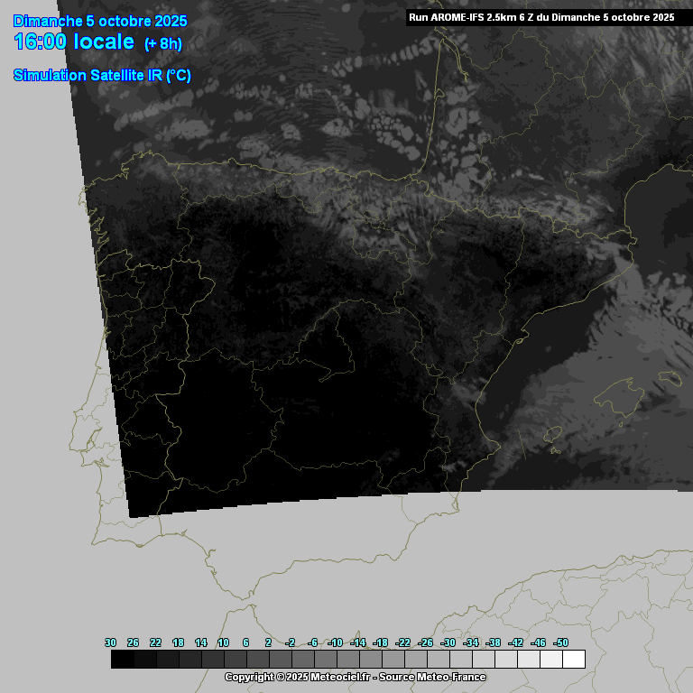Click the Ibiza island outline

(x=552, y=435)
